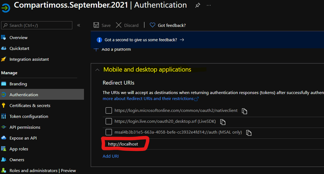The width and height of the screenshot is (324, 174).
Task: Check the login.live.com LiveSDK URI box
Action: [109, 121]
